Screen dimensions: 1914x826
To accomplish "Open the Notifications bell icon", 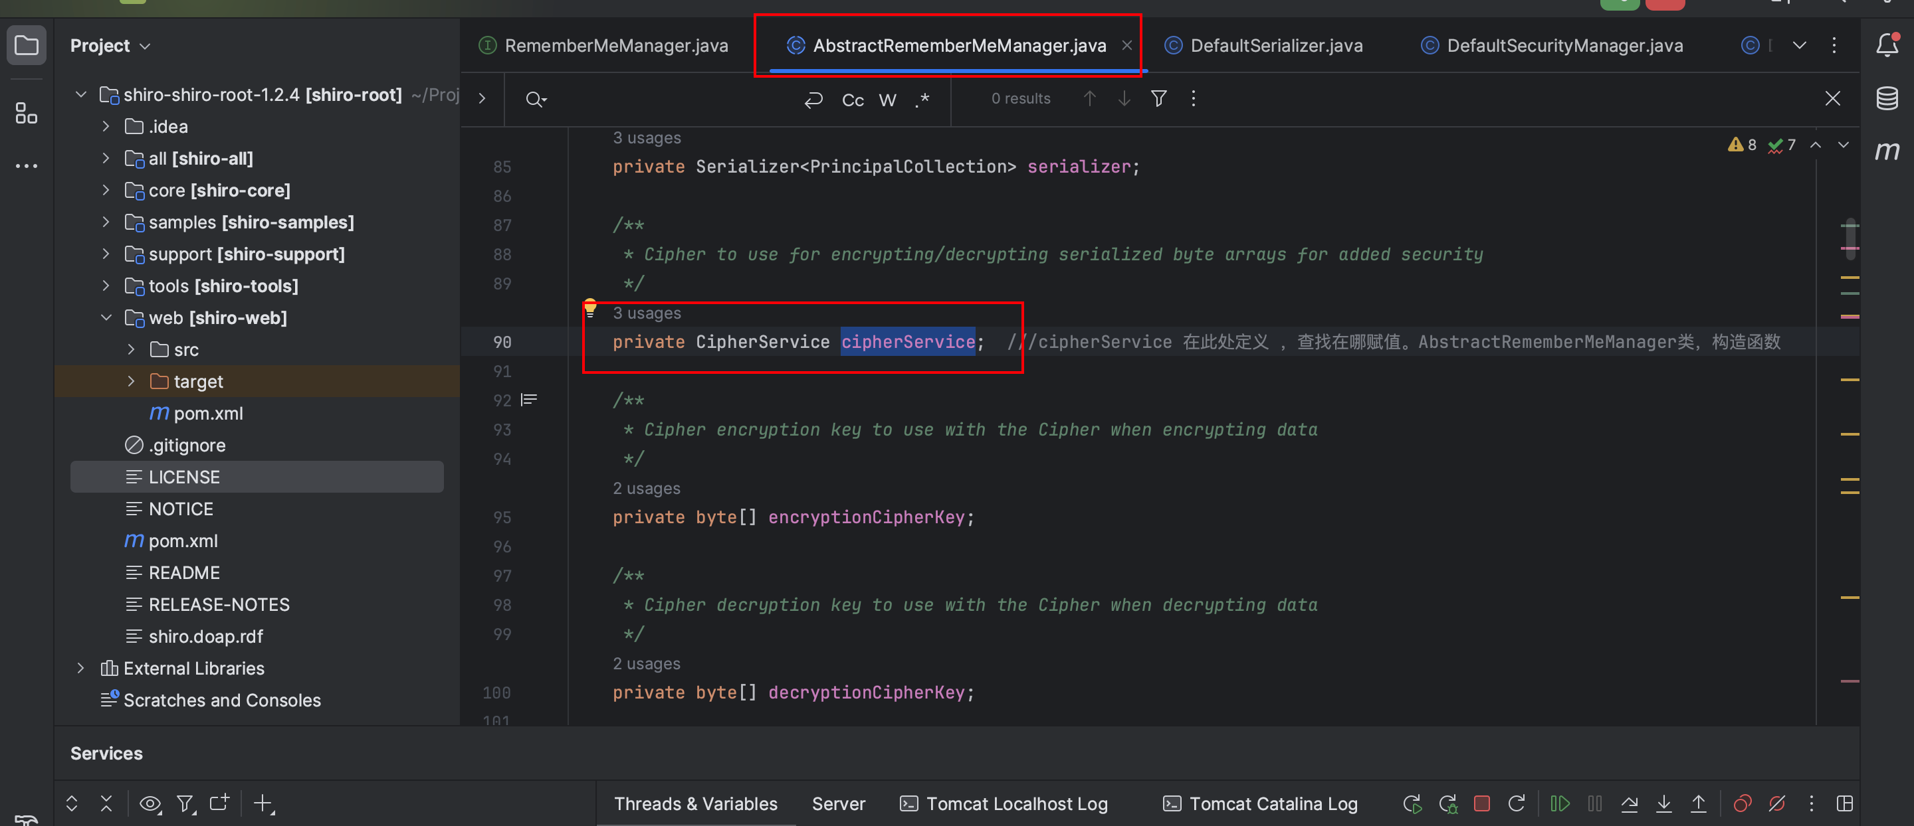I will pos(1887,45).
